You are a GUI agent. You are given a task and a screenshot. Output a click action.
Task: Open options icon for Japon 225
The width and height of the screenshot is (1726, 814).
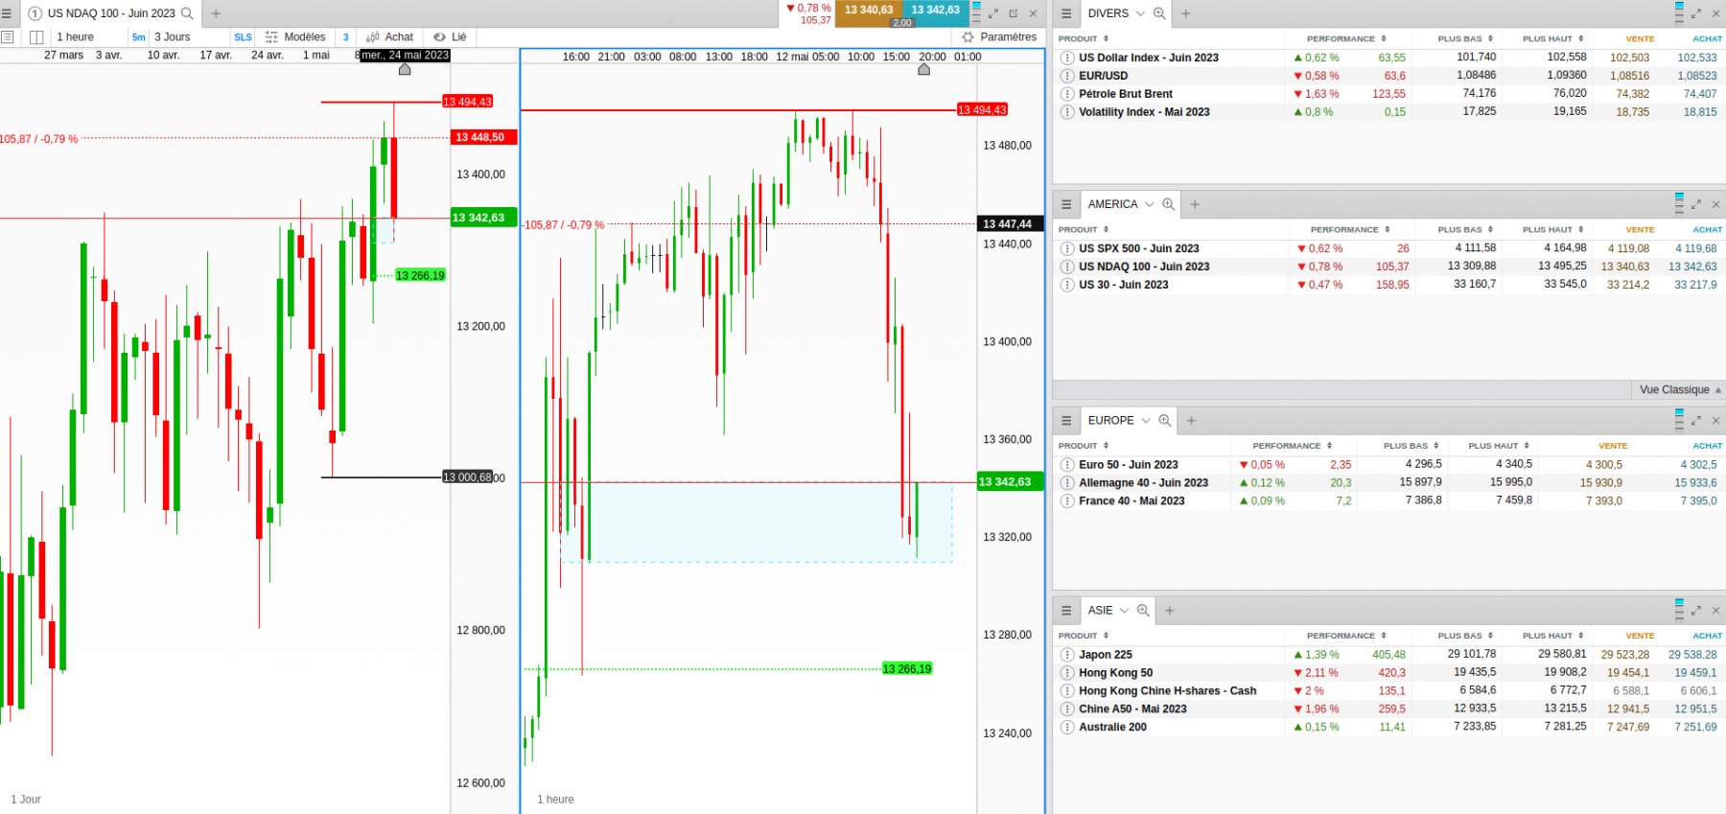click(1067, 655)
